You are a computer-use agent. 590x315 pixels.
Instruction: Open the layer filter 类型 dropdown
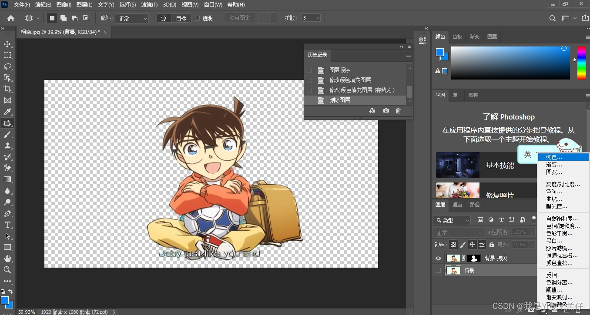[x=452, y=220]
